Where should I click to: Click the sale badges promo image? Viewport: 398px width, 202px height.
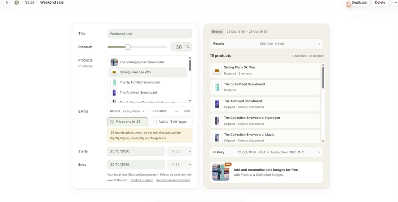point(221,172)
